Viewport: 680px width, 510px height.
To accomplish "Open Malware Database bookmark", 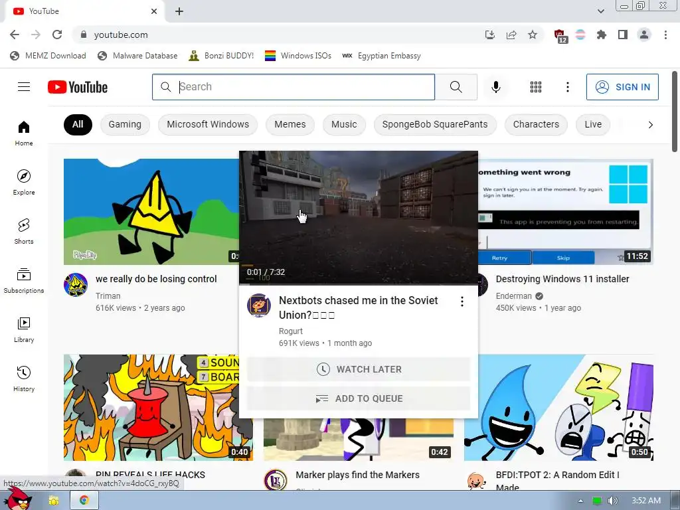I will point(137,56).
